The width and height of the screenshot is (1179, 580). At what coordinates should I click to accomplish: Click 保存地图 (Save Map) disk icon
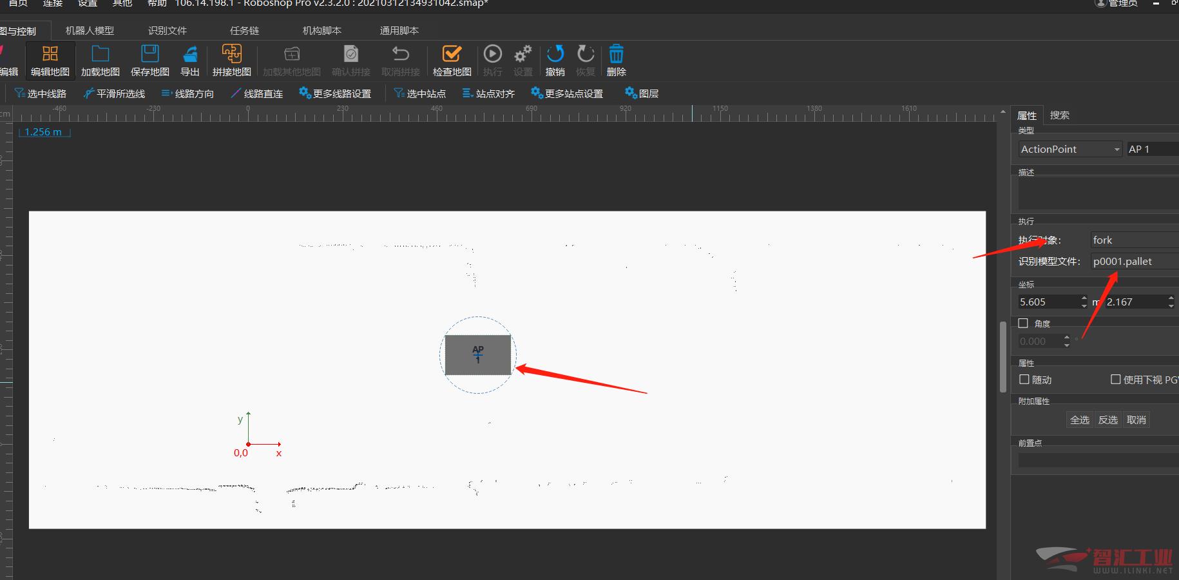(150, 53)
